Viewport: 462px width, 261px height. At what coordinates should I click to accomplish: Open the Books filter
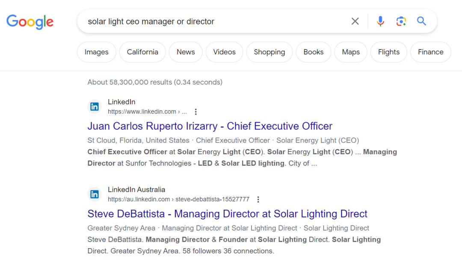click(314, 52)
